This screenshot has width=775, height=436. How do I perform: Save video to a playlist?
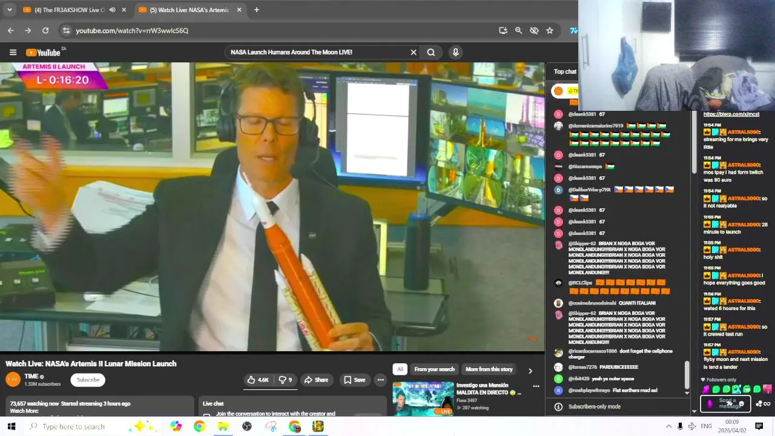(355, 380)
